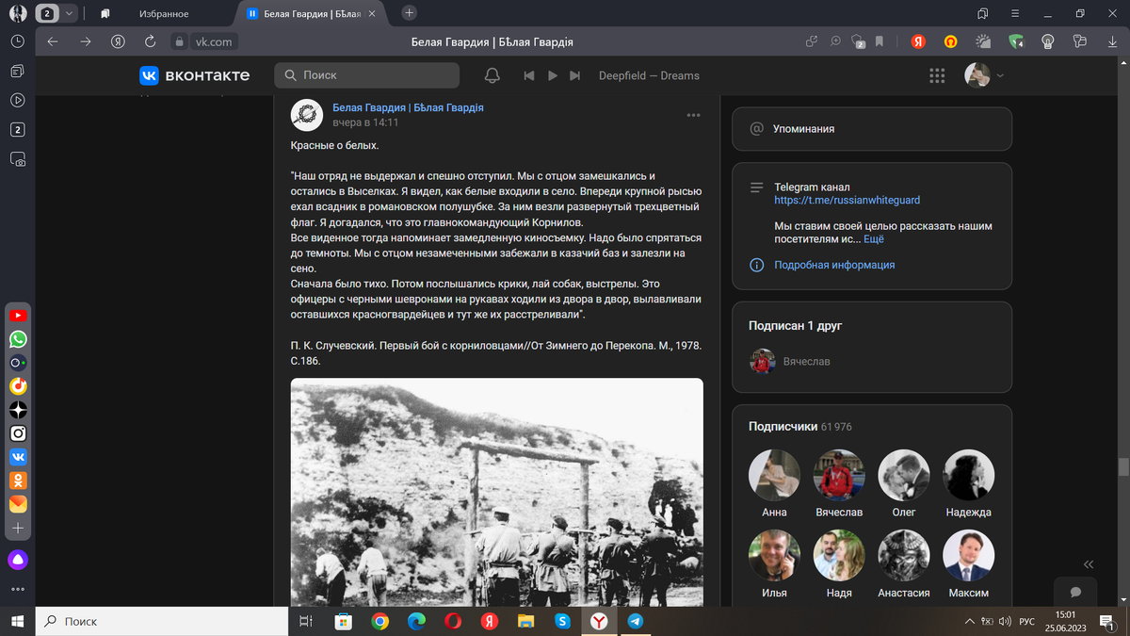Show hidden system tray icons
This screenshot has width=1130, height=636.
pos(970,621)
